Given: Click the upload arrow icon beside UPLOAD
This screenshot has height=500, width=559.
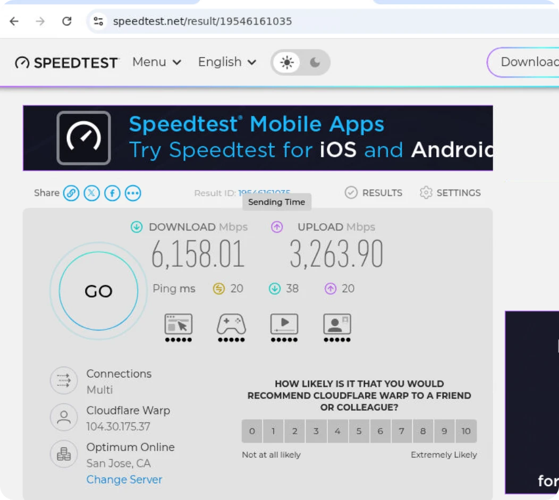Looking at the screenshot, I should [277, 227].
